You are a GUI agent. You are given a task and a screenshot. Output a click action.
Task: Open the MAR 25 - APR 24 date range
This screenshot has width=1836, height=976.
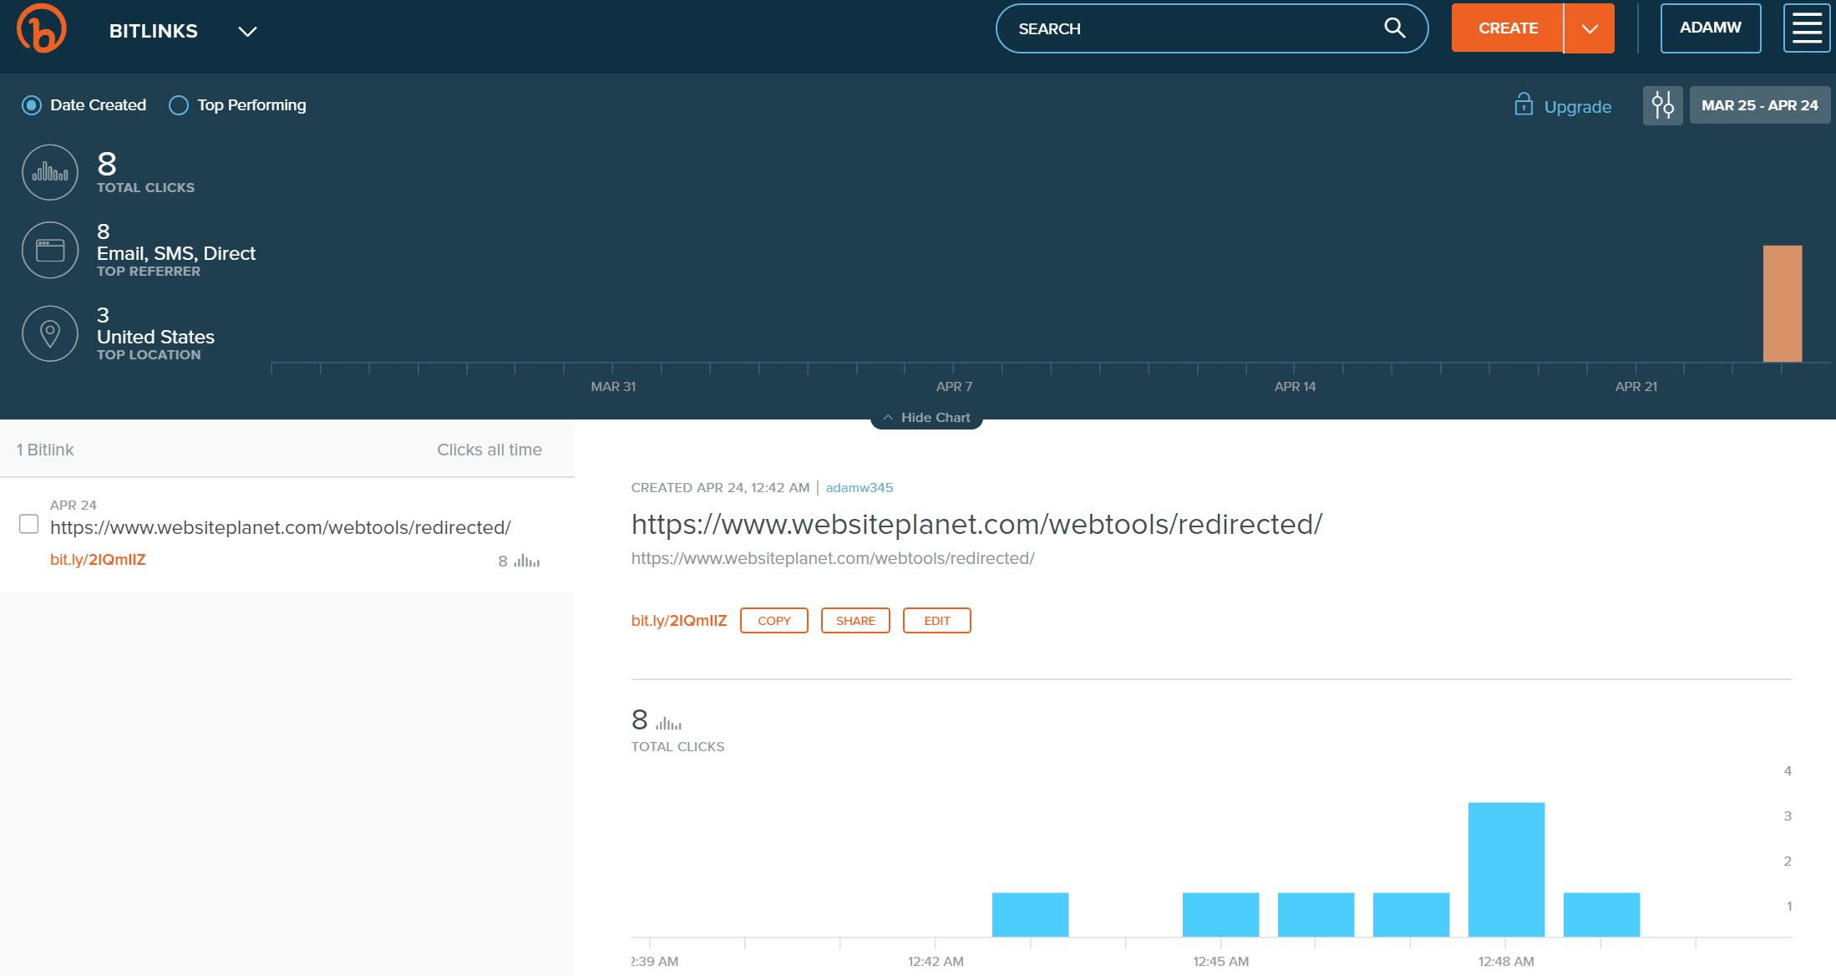coord(1760,105)
